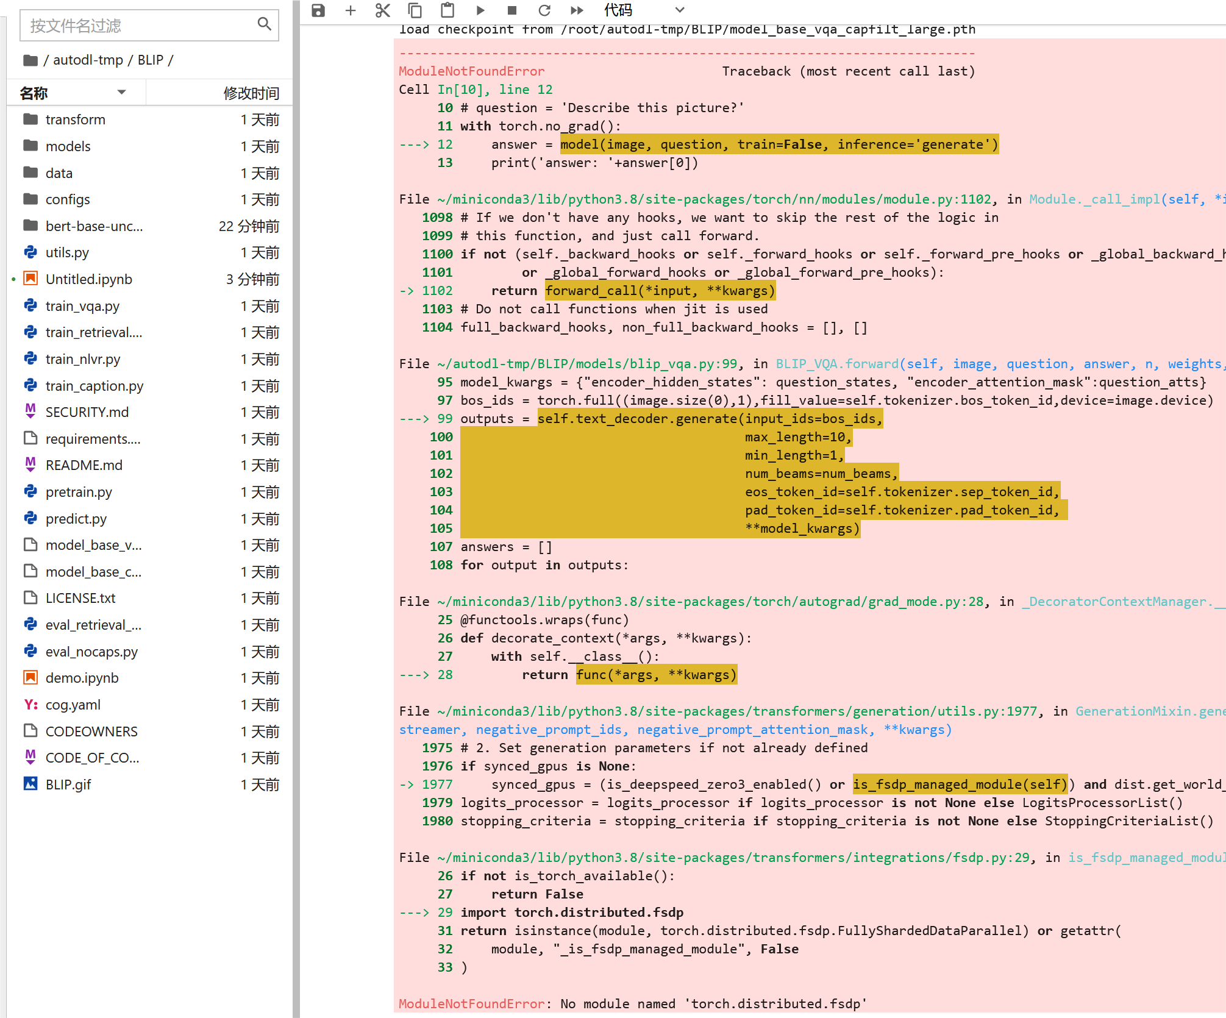Cut the selected cell with the scissors icon
The width and height of the screenshot is (1226, 1018).
[383, 10]
